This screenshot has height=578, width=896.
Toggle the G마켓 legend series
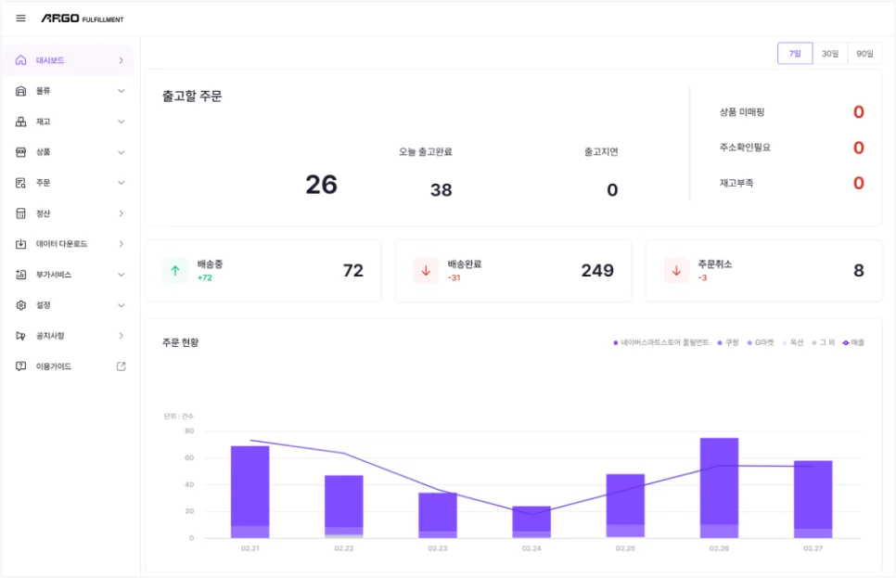click(x=761, y=342)
